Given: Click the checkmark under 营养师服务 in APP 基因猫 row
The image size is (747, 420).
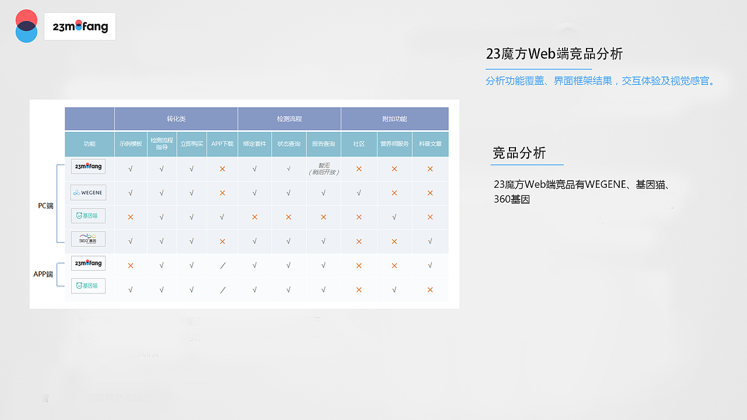Looking at the screenshot, I should tap(395, 290).
